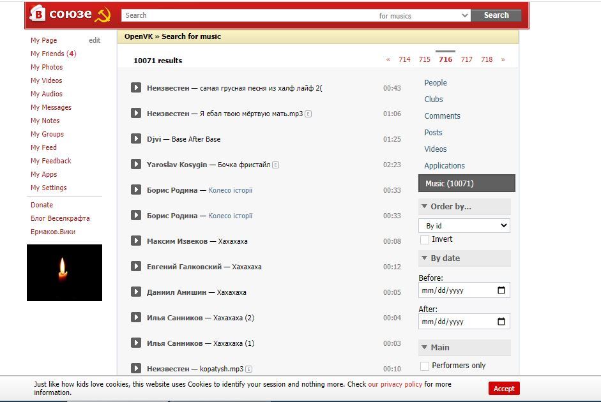Play kopatysh.mp3 track
Image resolution: width=601 pixels, height=402 pixels.
135,368
